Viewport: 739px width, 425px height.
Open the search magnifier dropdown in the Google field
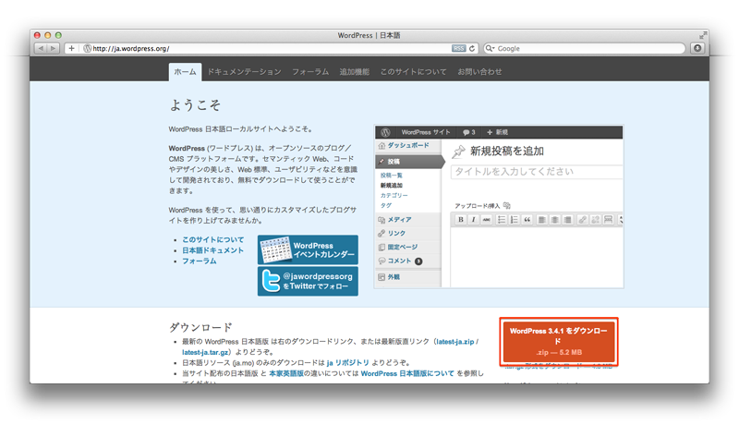(491, 48)
